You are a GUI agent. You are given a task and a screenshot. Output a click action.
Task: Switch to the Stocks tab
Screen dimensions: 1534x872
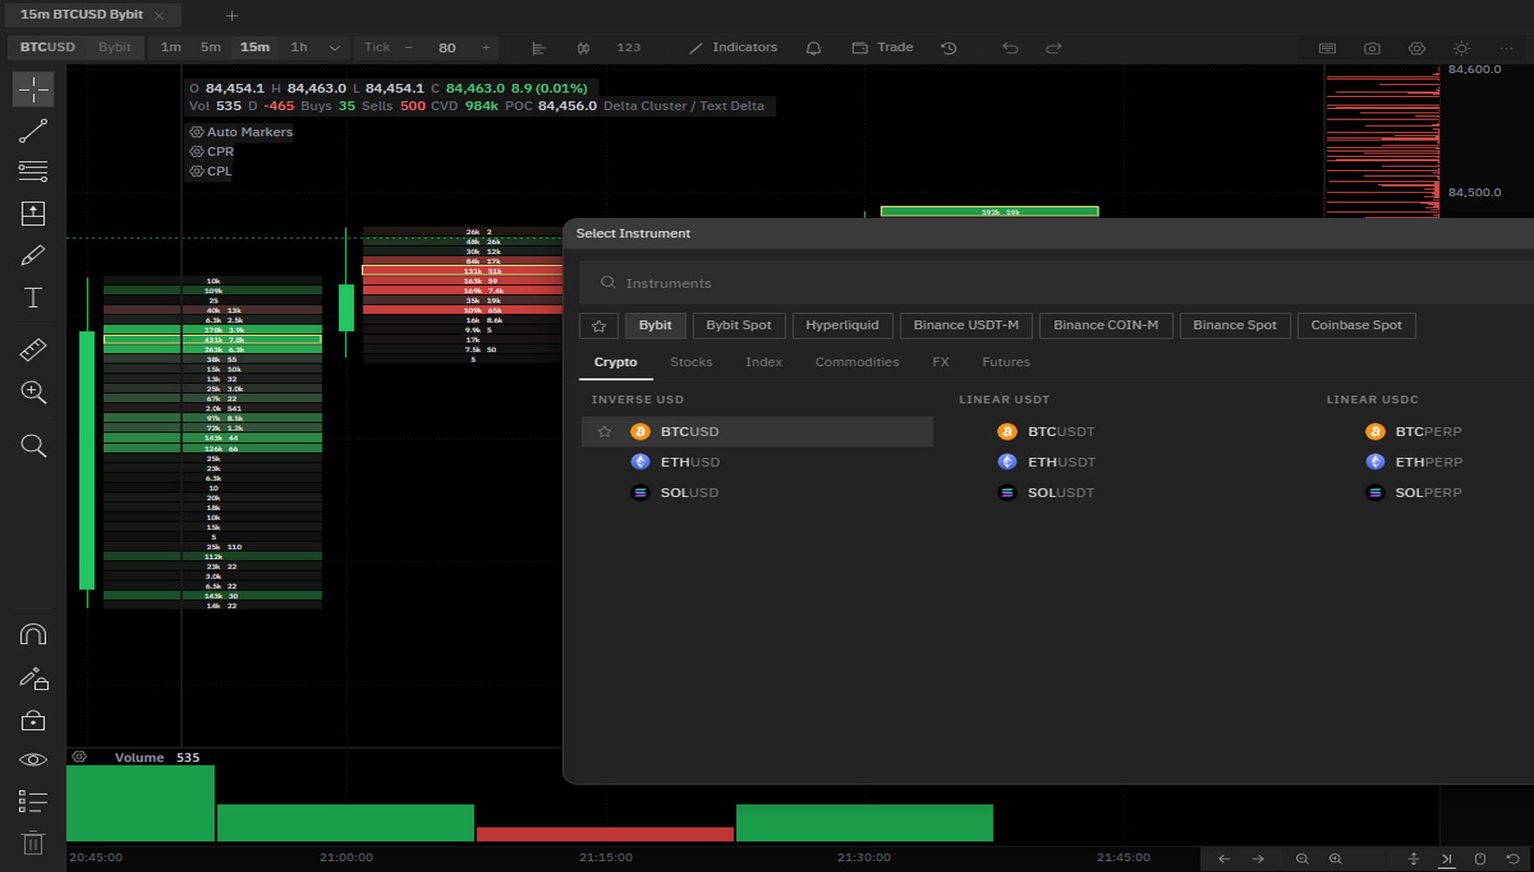691,362
